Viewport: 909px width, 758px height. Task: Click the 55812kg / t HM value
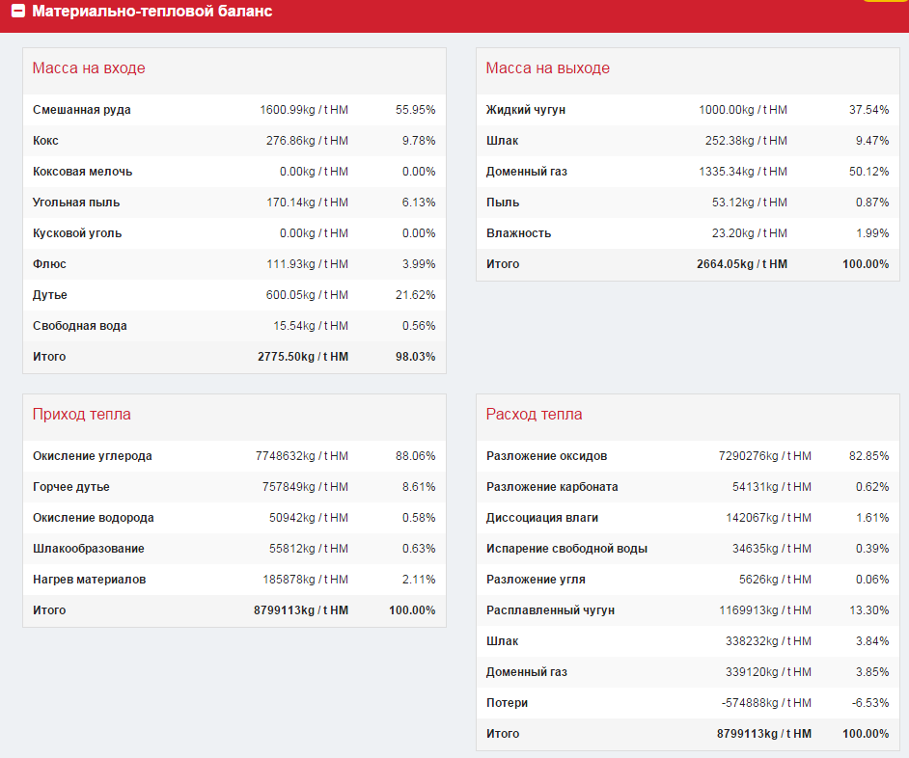coord(309,549)
